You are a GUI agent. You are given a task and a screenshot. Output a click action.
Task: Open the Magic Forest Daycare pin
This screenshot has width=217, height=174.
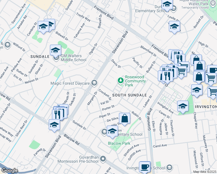pos(94,83)
